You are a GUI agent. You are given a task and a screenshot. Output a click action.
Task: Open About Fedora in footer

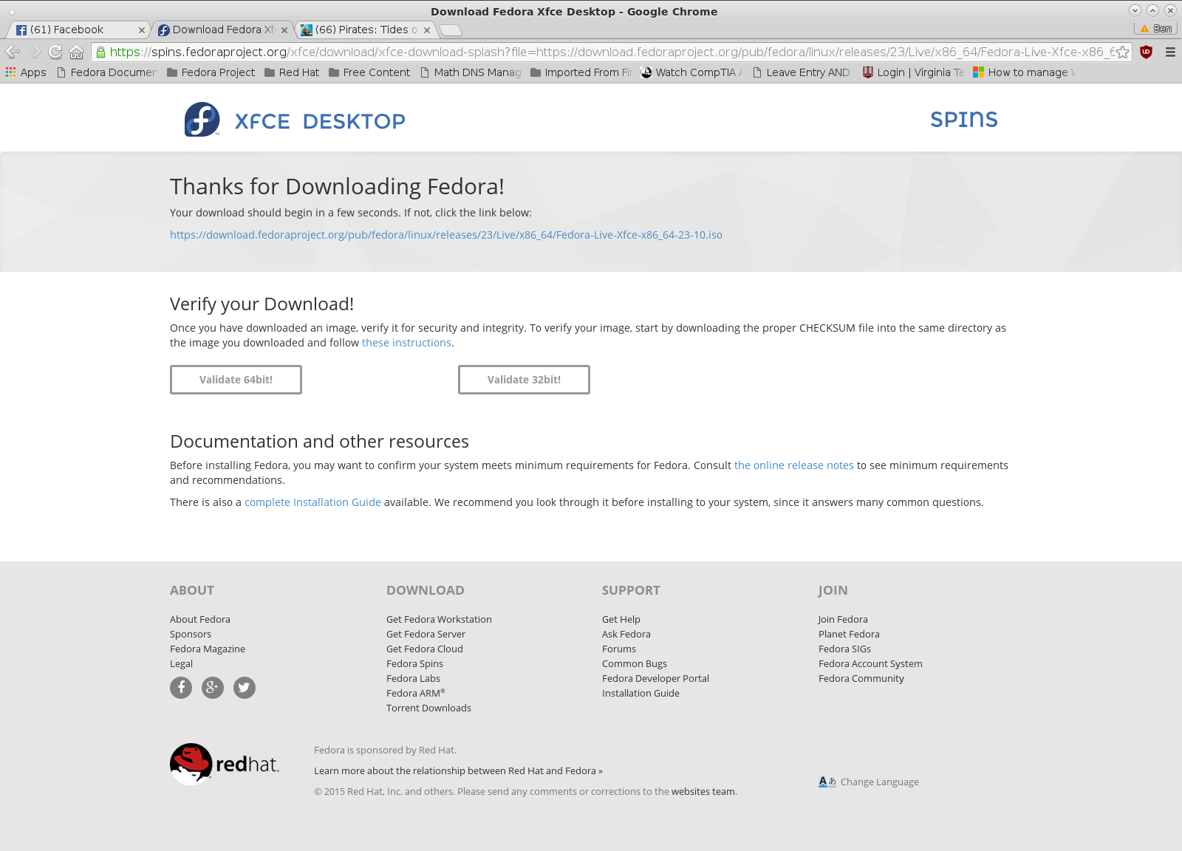(200, 619)
